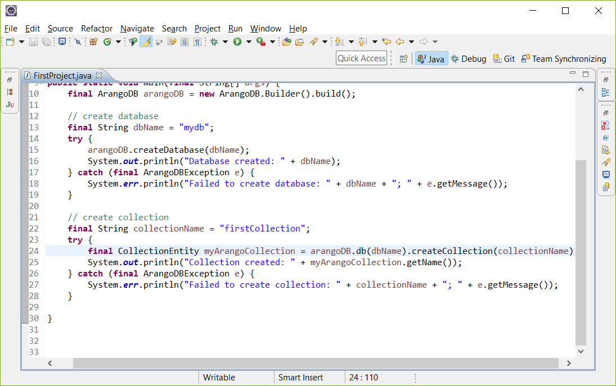This screenshot has width=616, height=386.
Task: Toggle Show Whitespace Characters pilcrow icon
Action: point(197,42)
